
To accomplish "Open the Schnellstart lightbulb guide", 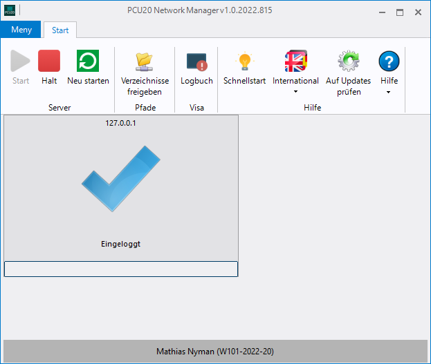I will click(244, 61).
